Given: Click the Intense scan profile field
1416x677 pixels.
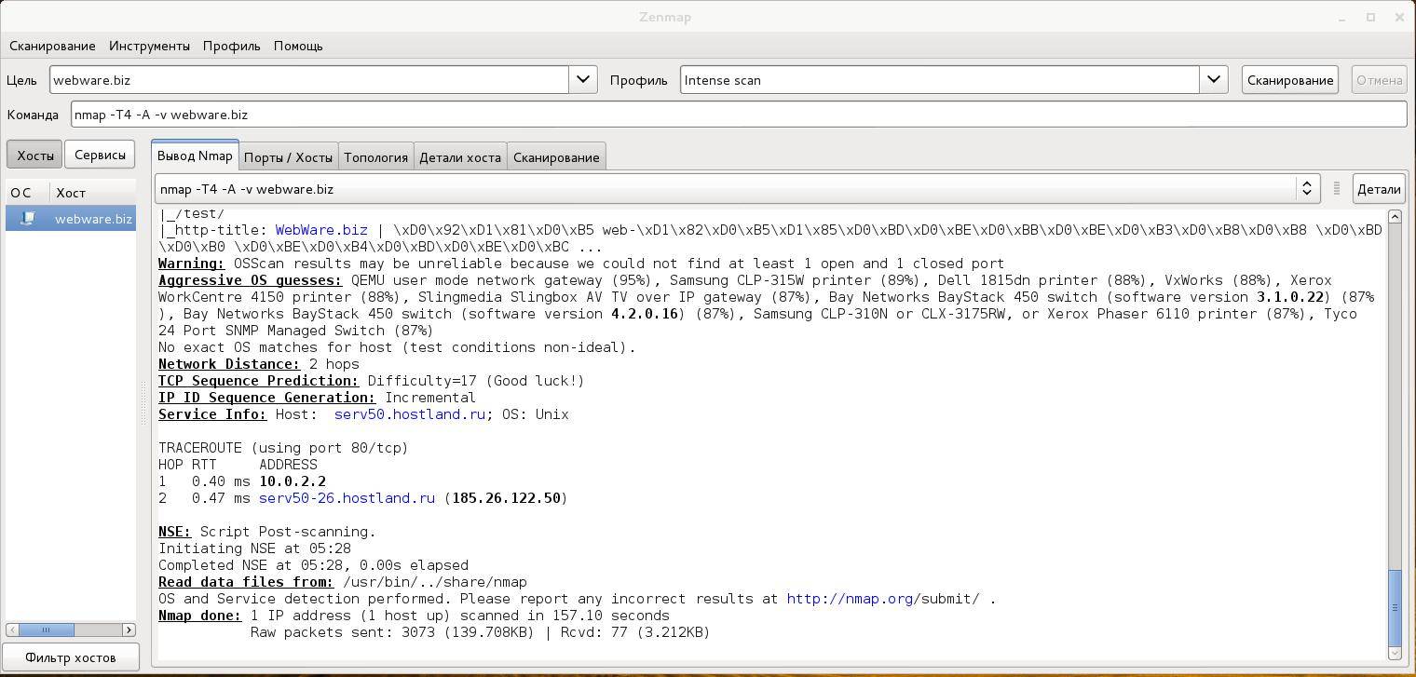Looking at the screenshot, I should (x=940, y=80).
